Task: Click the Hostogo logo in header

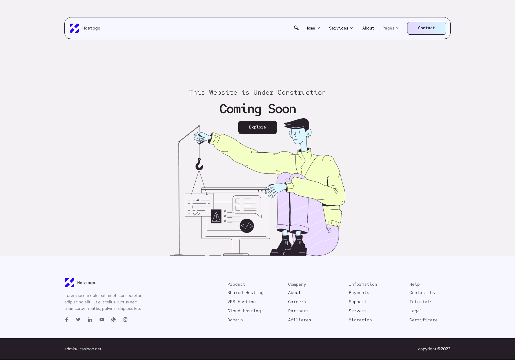Action: point(74,28)
